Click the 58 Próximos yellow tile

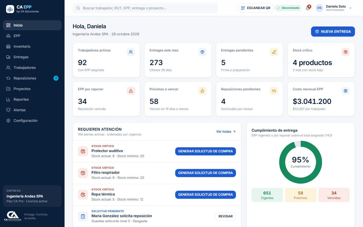pos(301,195)
